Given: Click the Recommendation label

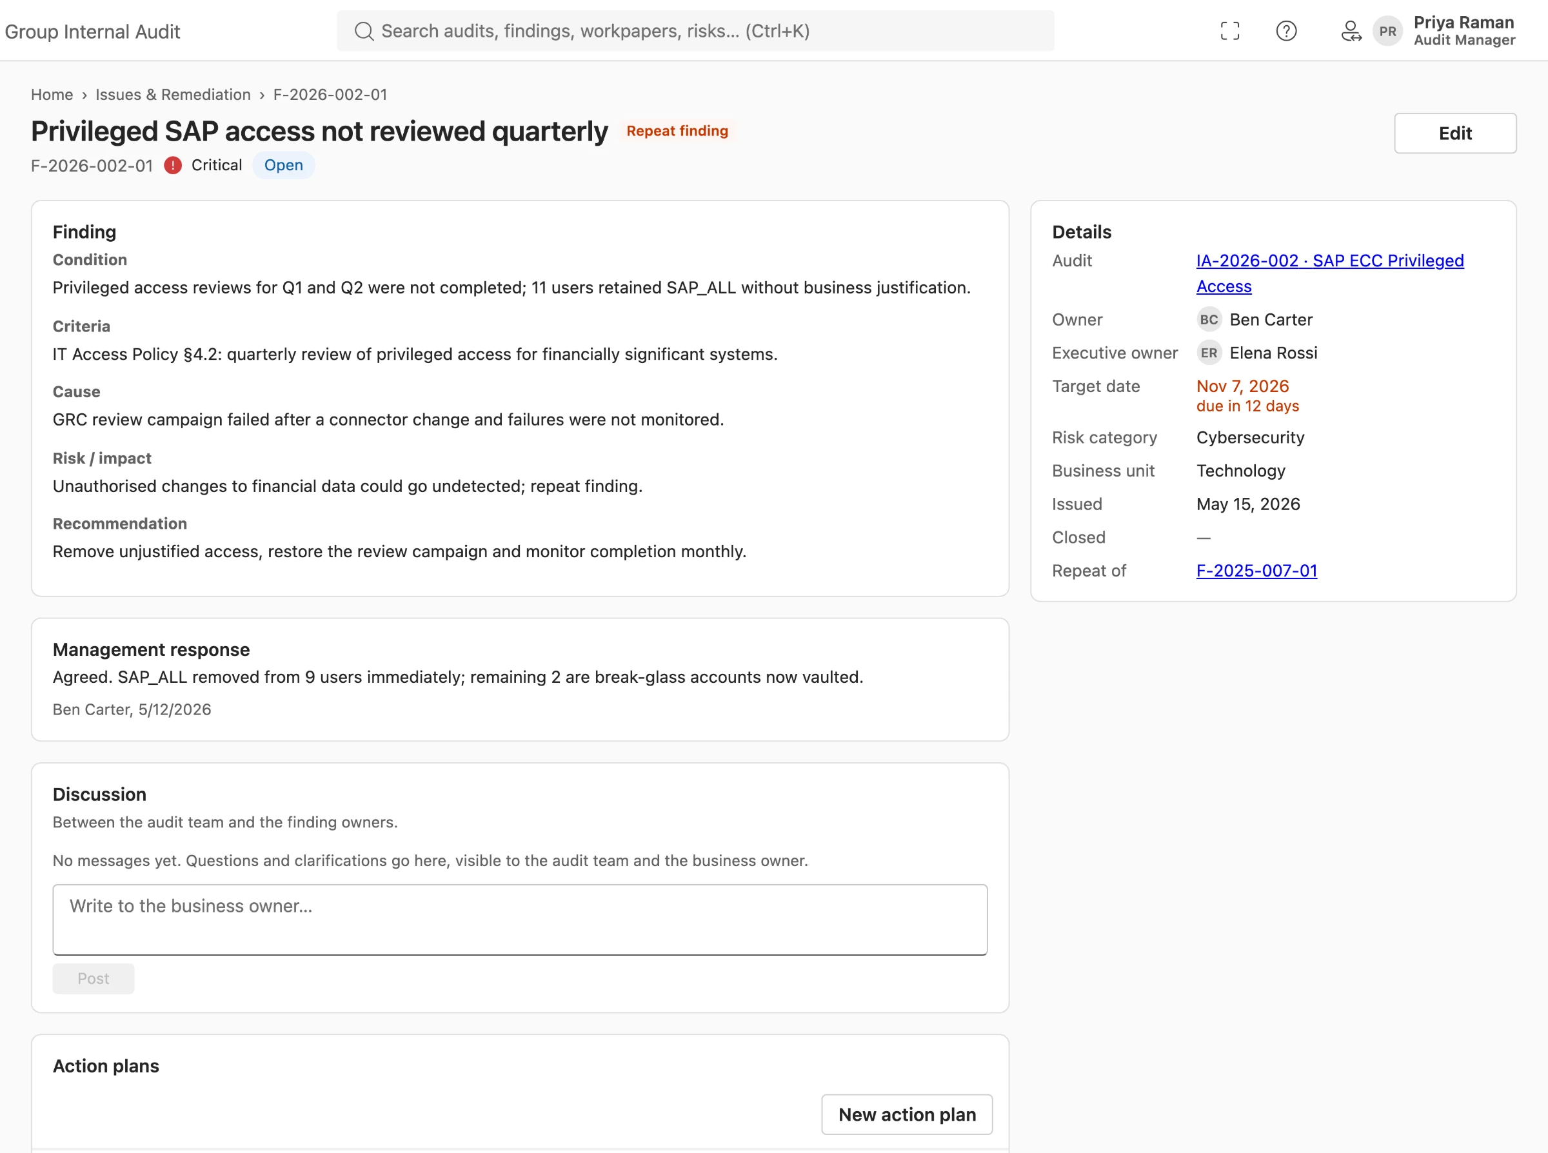Looking at the screenshot, I should point(120,524).
